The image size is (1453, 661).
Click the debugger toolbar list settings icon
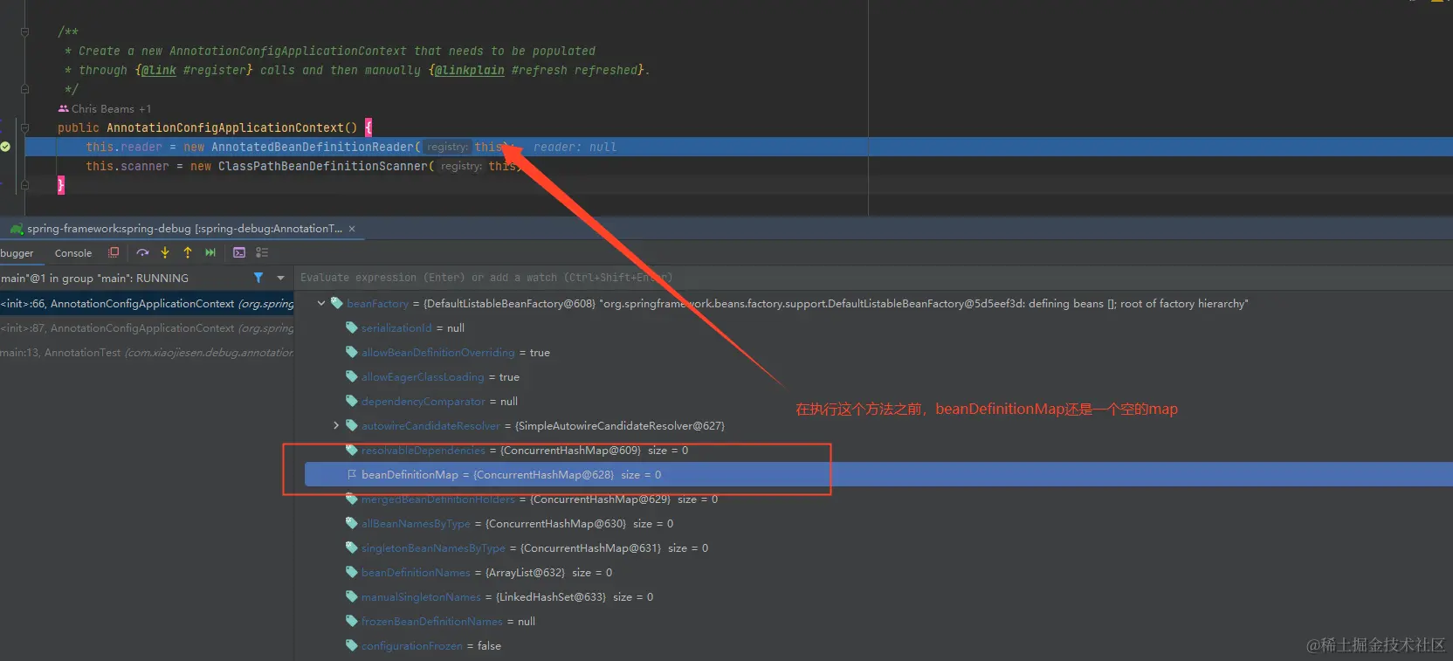(262, 252)
